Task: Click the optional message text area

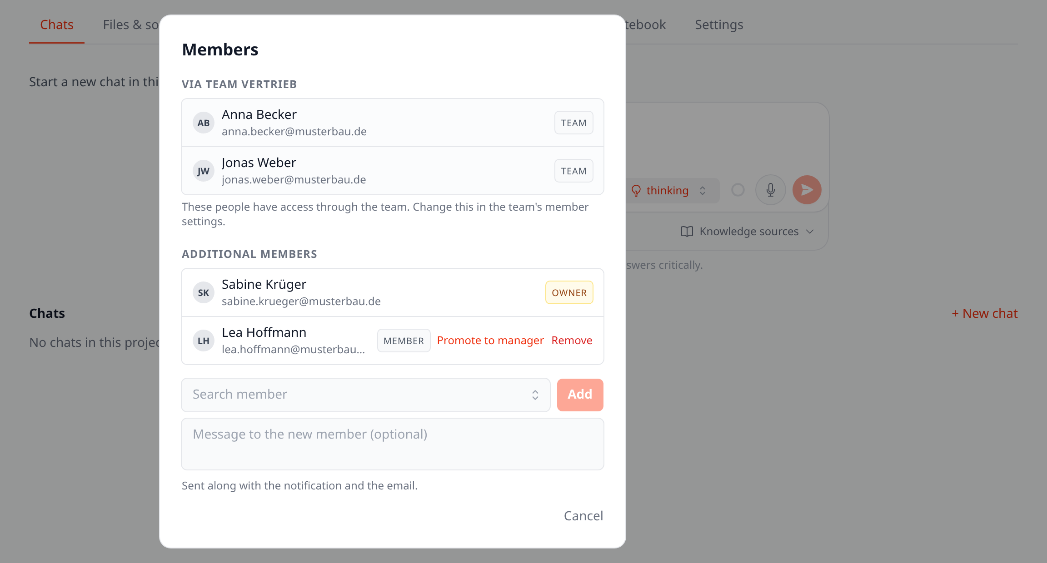Action: click(x=392, y=444)
